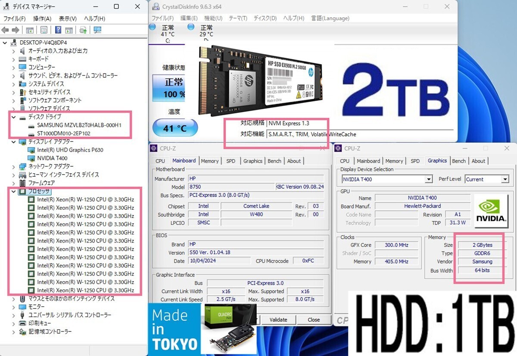Image resolution: width=517 pixels, height=356 pixels.
Task: Click the speaker icon beside オーディオの入力および出力
Action: (x=22, y=51)
